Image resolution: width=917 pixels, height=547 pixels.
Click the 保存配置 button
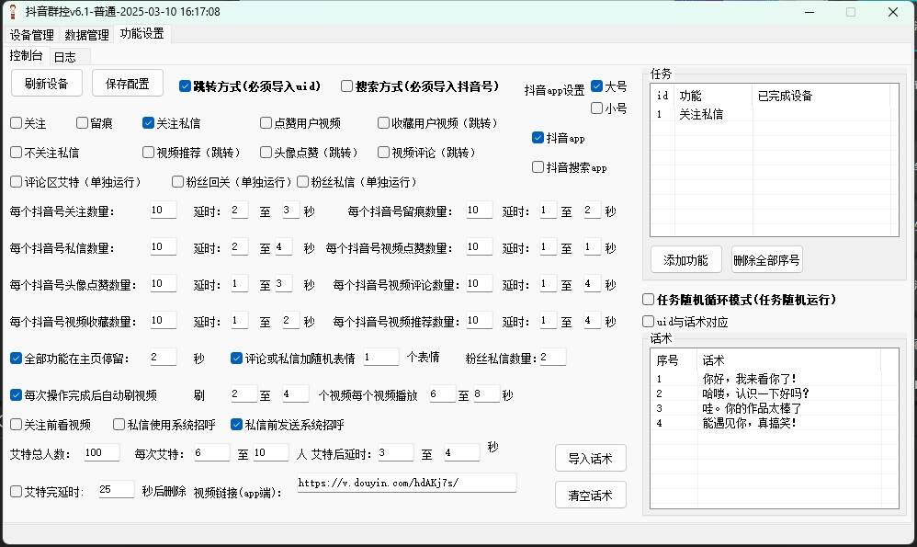click(127, 82)
